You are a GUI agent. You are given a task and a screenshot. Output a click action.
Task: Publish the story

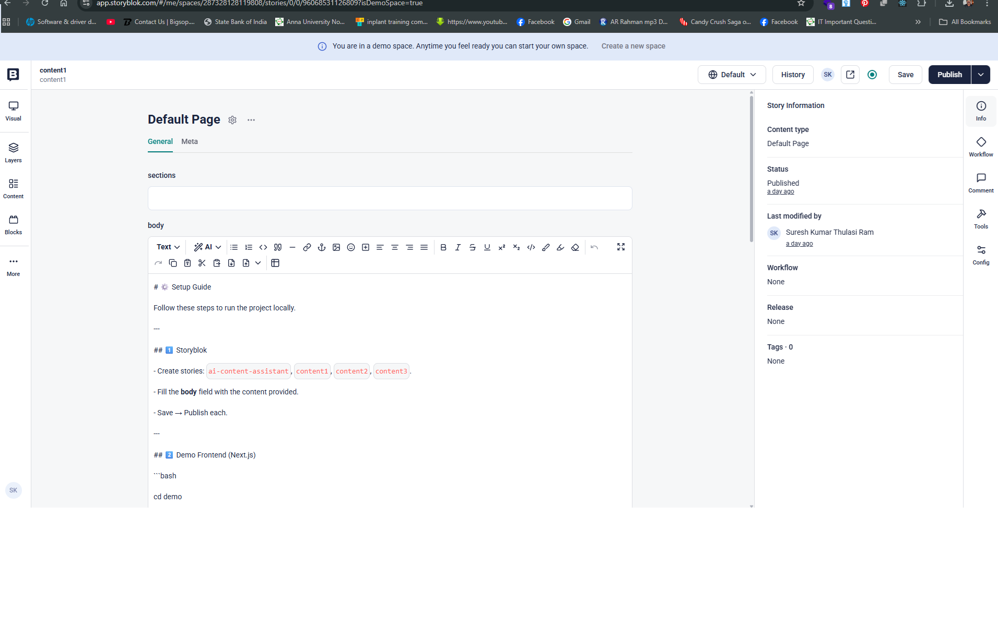click(x=949, y=75)
